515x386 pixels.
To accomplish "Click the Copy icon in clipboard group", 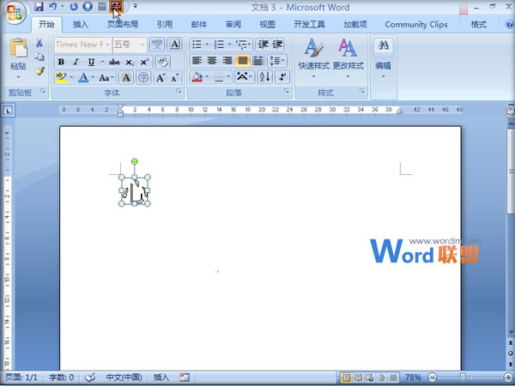I will (x=39, y=57).
